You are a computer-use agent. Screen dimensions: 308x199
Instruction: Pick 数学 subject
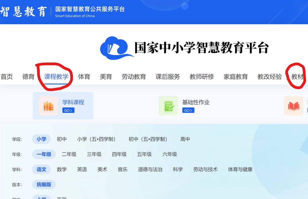tap(62, 170)
